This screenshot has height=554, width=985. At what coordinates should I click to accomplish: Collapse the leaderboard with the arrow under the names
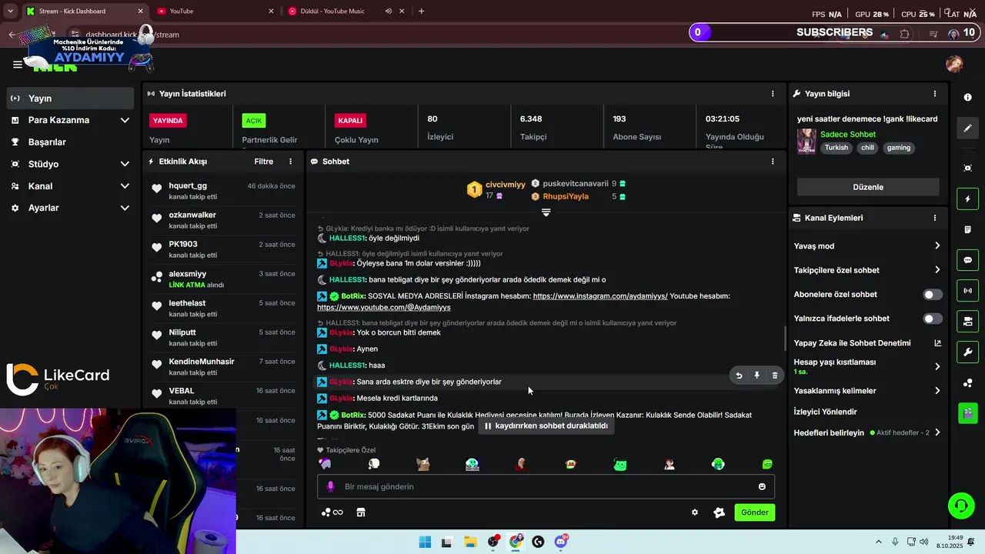coord(546,212)
